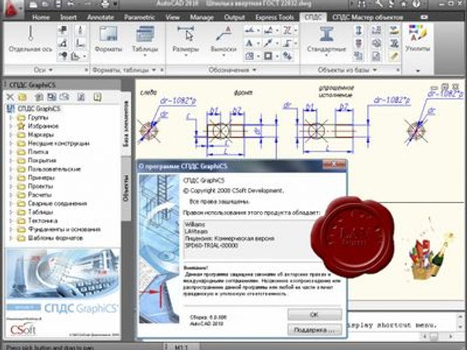Click the printer icon in quick access toolbar
Screen dimensions: 467x350
point(106,4)
